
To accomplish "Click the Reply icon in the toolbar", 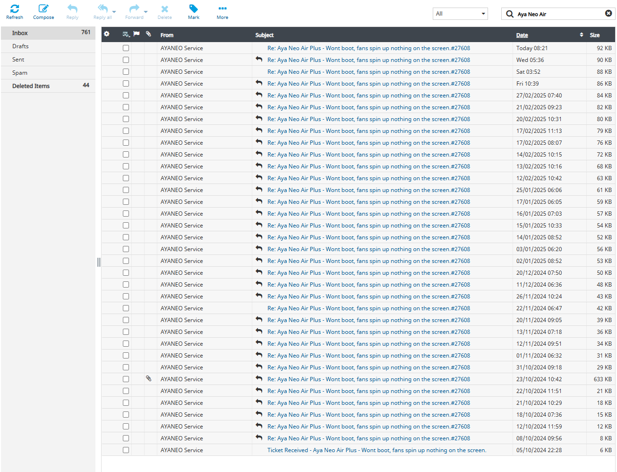I will [x=72, y=9].
